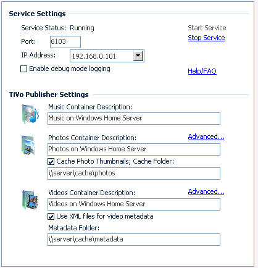Click the Videos Container Description label

point(92,193)
